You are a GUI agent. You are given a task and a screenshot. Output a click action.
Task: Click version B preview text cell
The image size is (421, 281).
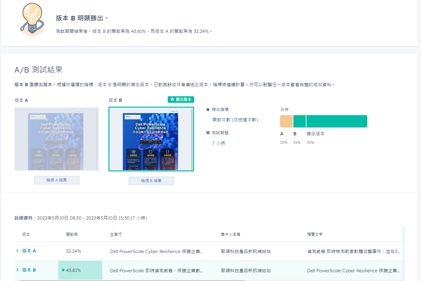[354, 271]
